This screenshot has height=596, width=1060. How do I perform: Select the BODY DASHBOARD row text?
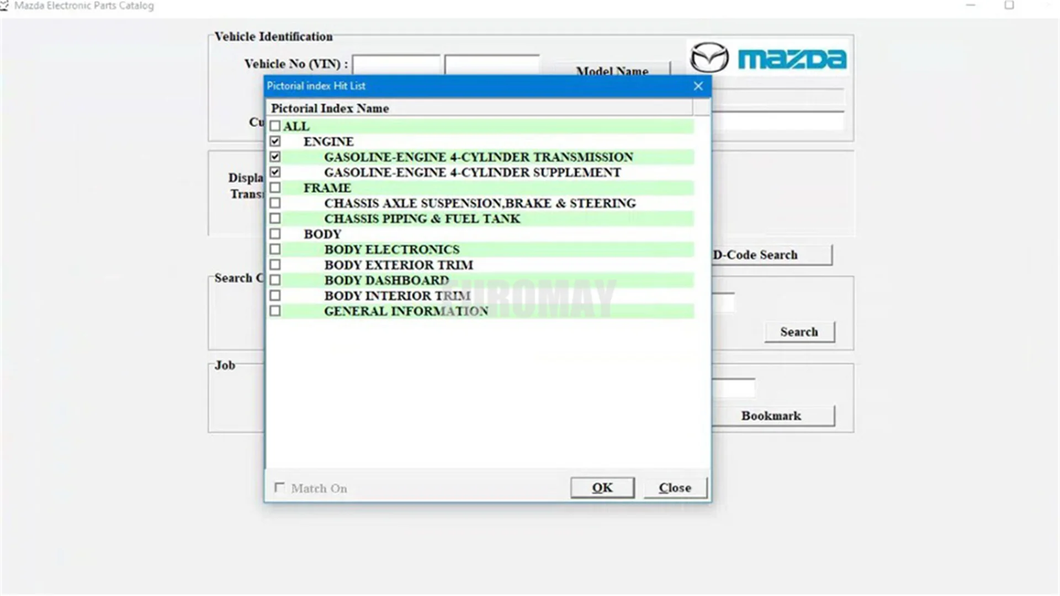386,280
